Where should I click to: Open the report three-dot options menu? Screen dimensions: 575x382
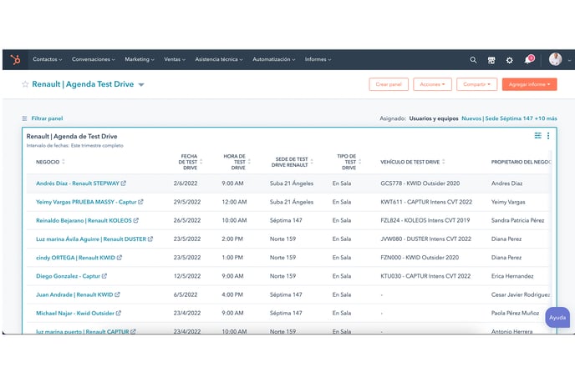[548, 136]
